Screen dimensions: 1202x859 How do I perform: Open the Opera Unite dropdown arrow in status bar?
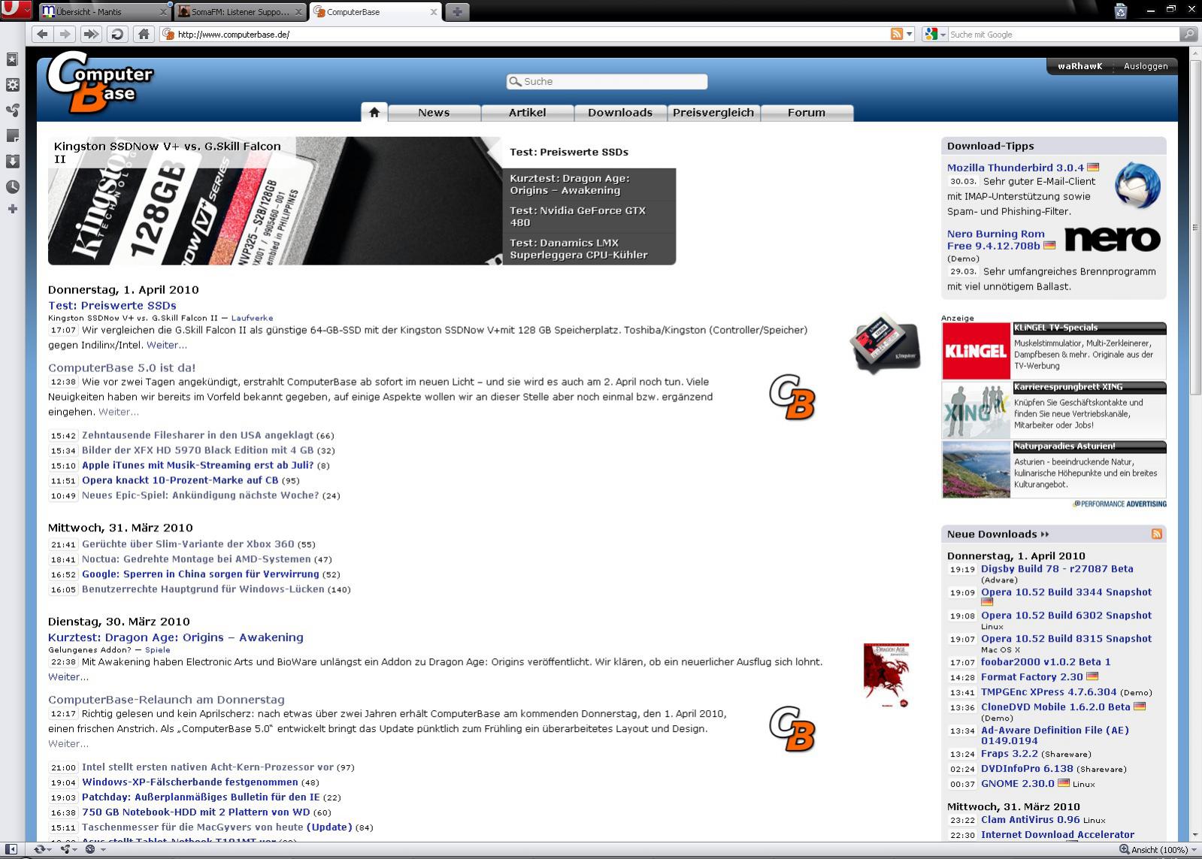pos(76,850)
